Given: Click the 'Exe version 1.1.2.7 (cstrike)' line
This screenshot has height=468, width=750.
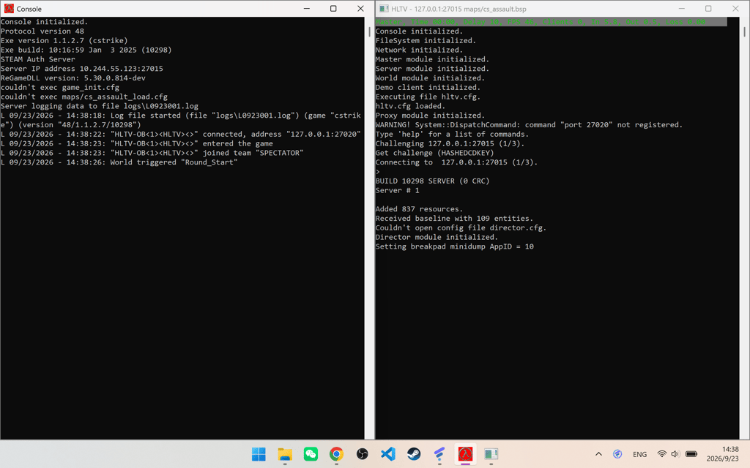Looking at the screenshot, I should click(64, 41).
